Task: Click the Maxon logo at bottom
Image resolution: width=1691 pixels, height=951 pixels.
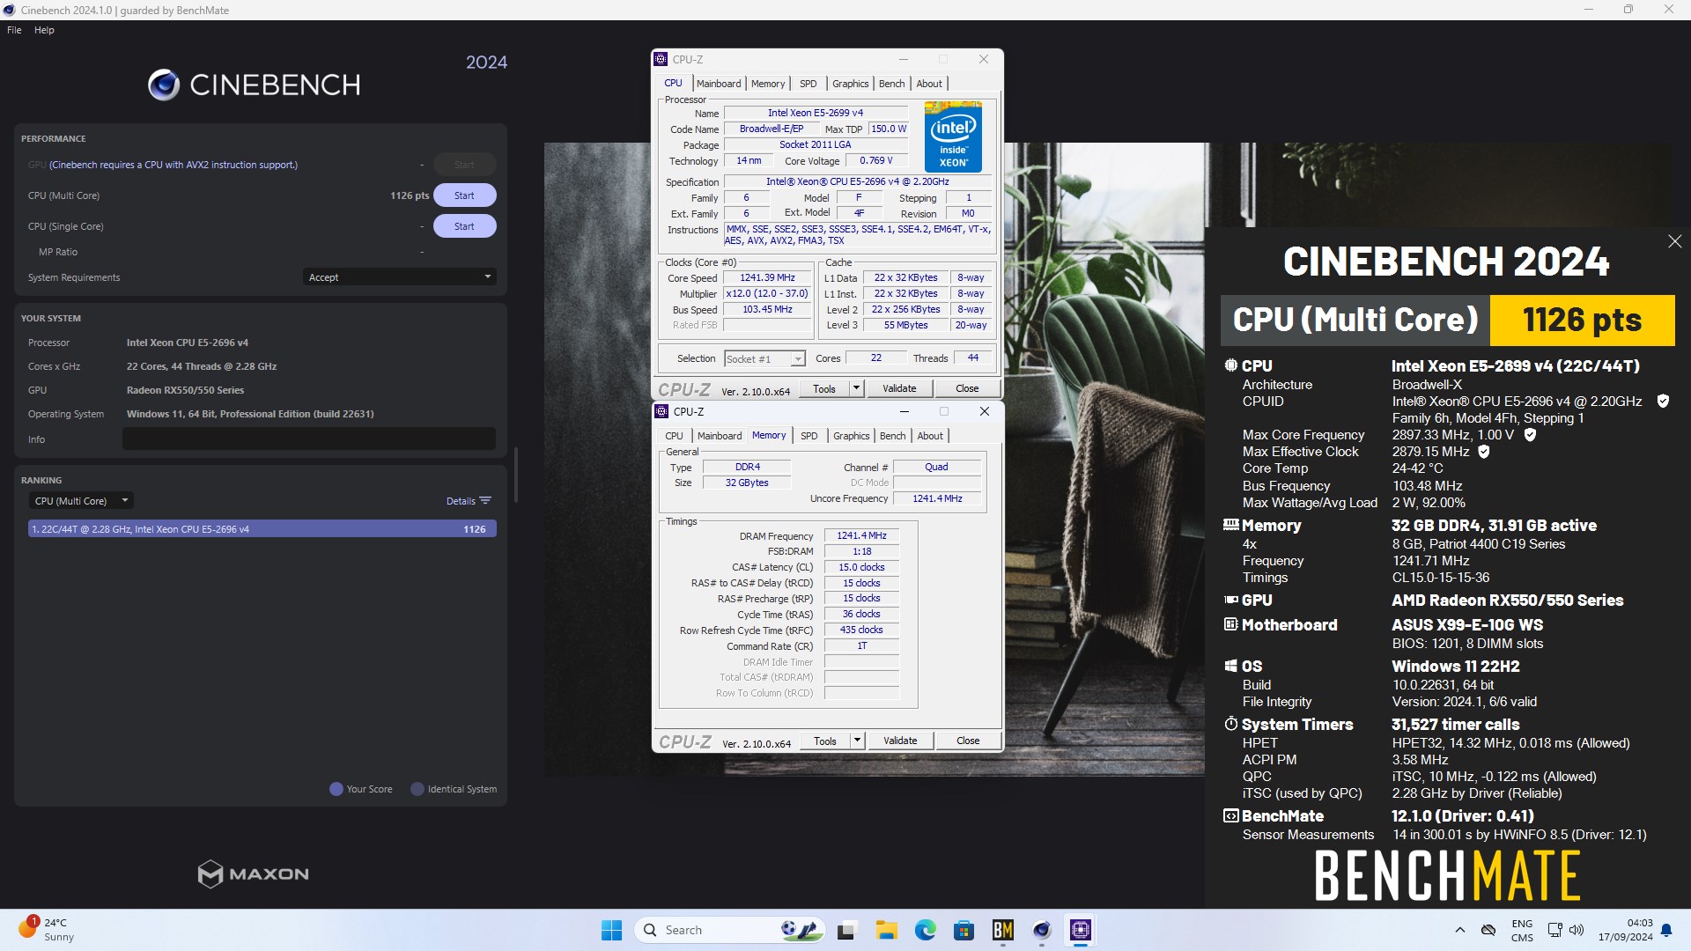Action: [253, 874]
